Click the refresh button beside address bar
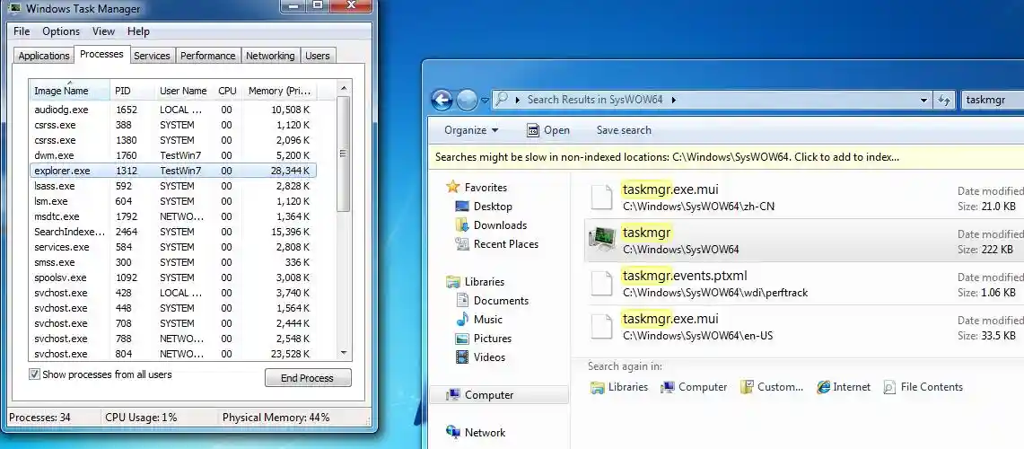This screenshot has height=449, width=1024. click(x=943, y=100)
